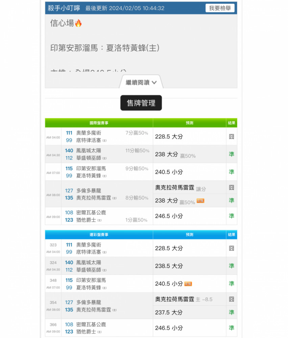Click the 準 result for 鳳凰城太陽 in 國際盤賽事

[x=231, y=154]
